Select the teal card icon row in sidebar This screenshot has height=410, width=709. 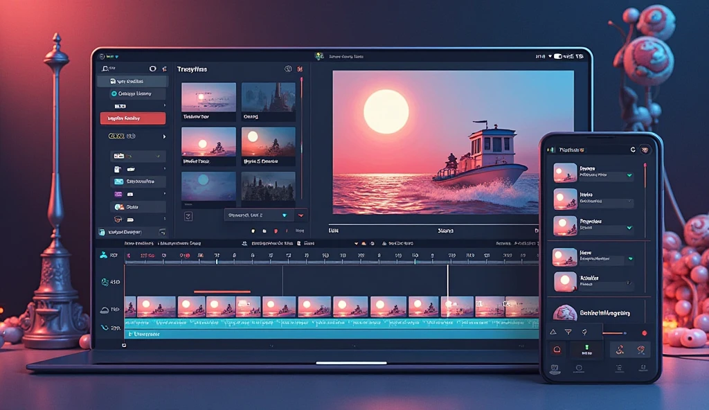pyautogui.click(x=138, y=181)
